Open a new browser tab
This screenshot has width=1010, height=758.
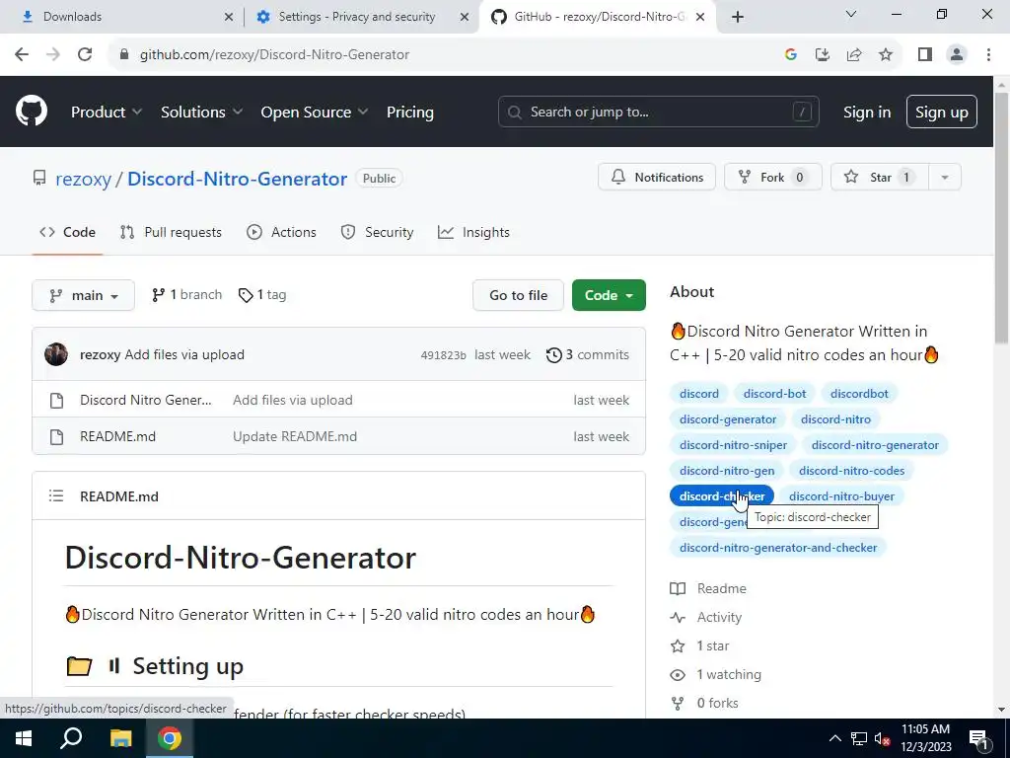pyautogui.click(x=738, y=17)
